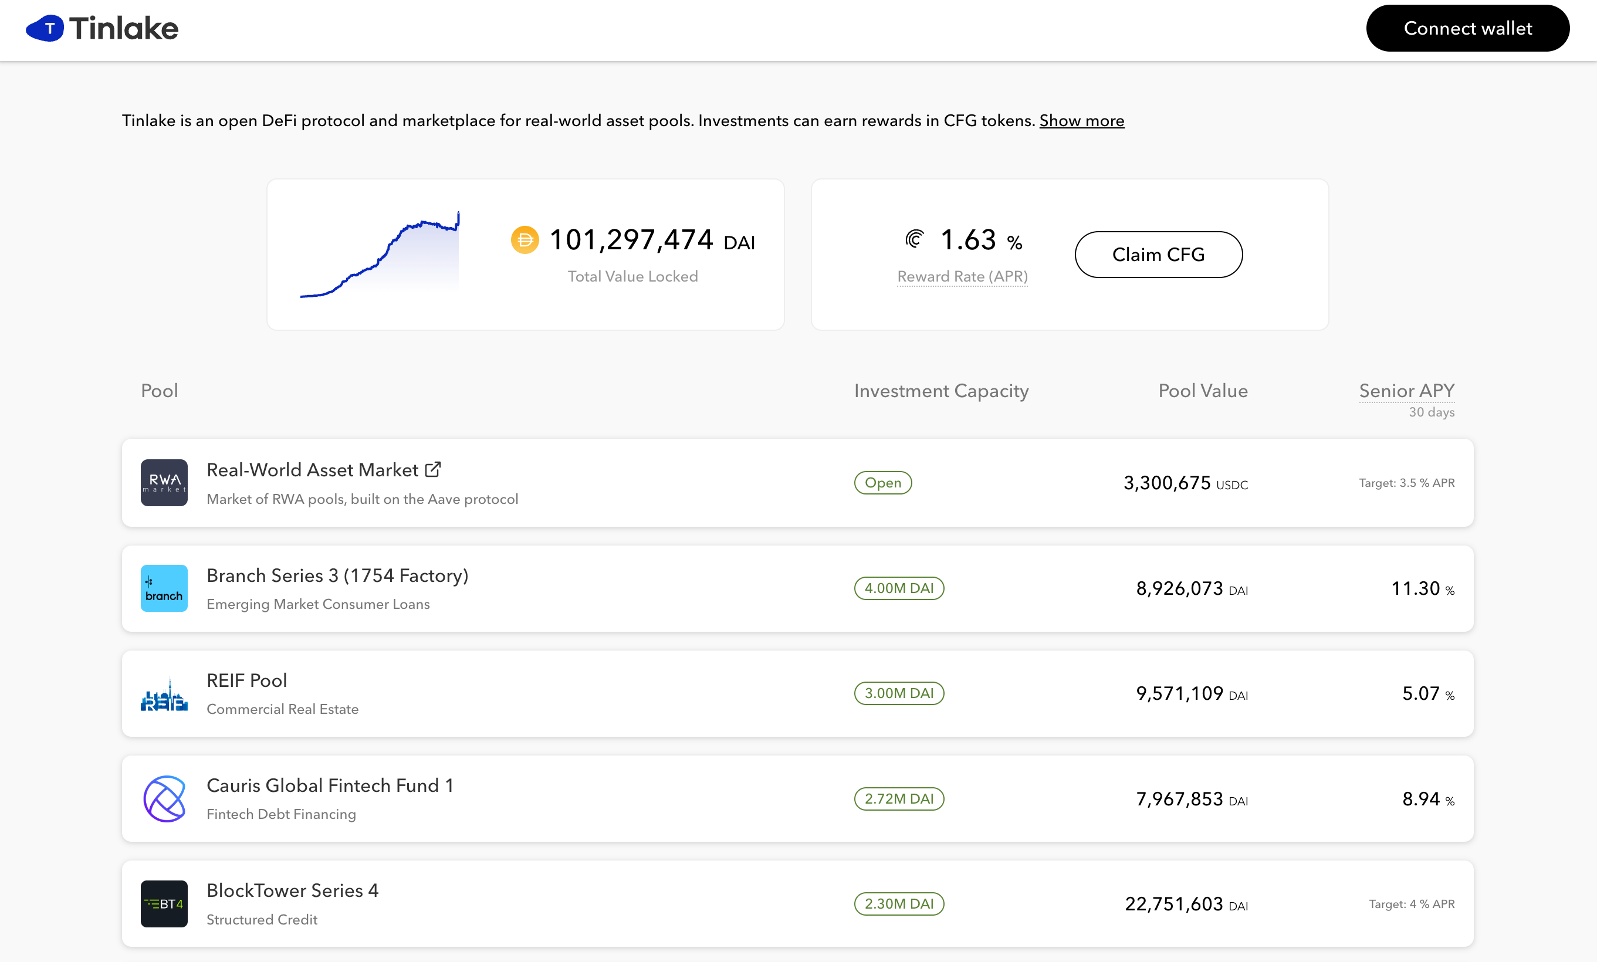Open the BlockTower Series 4 pool
Viewport: 1597px width, 962px height.
pyautogui.click(x=292, y=890)
